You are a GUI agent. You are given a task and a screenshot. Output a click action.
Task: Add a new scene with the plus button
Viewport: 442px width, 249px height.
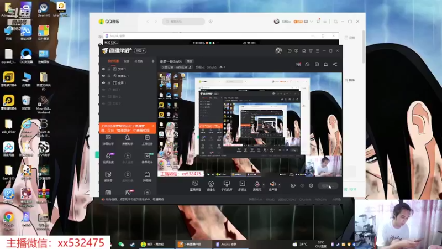coord(153,61)
